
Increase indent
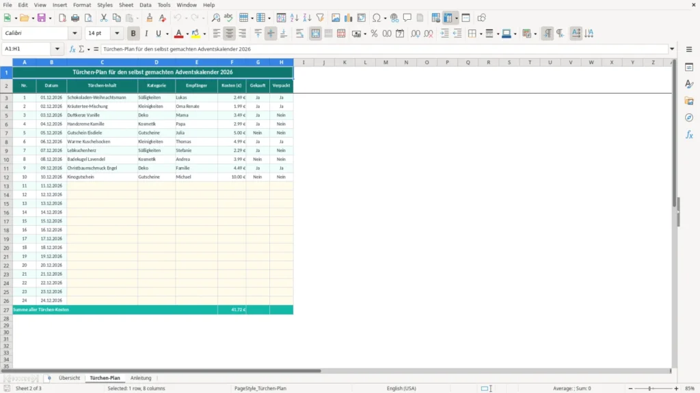pyautogui.click(x=444, y=33)
